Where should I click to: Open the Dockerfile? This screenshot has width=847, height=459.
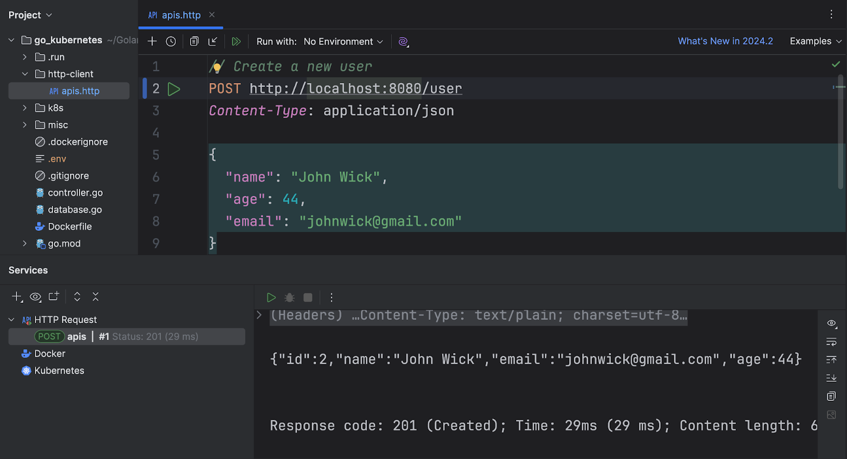[64, 226]
